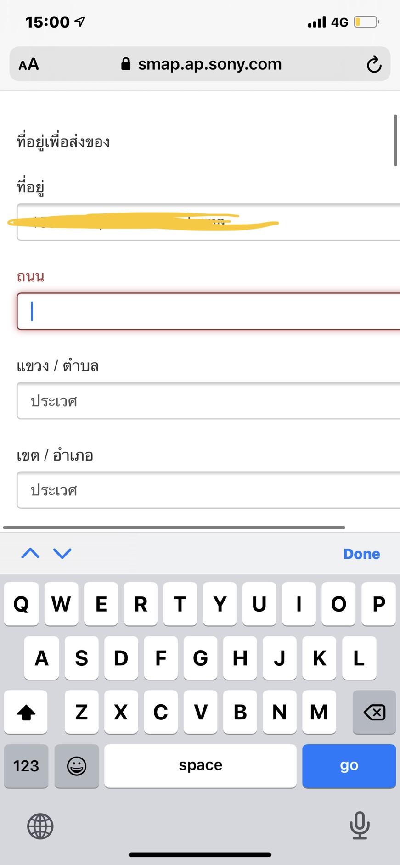Tap the globe language switch key
The image size is (400, 865).
click(x=40, y=826)
